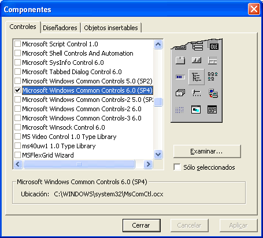Enable MSFlexGrid Wizard checkbox
The width and height of the screenshot is (263, 238).
(x=17, y=155)
